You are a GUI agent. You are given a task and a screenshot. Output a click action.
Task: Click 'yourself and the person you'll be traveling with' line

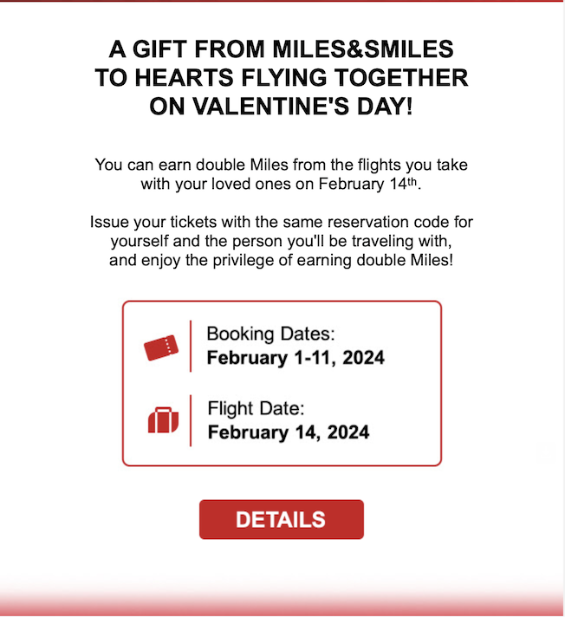tap(282, 241)
